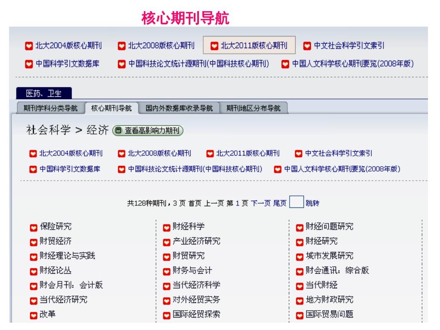
Task: Click red icon beside 财经论丛
Action: pos(34,272)
